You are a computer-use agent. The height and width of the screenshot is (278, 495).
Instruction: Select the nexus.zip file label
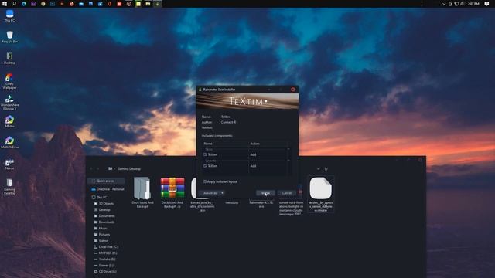click(x=232, y=202)
